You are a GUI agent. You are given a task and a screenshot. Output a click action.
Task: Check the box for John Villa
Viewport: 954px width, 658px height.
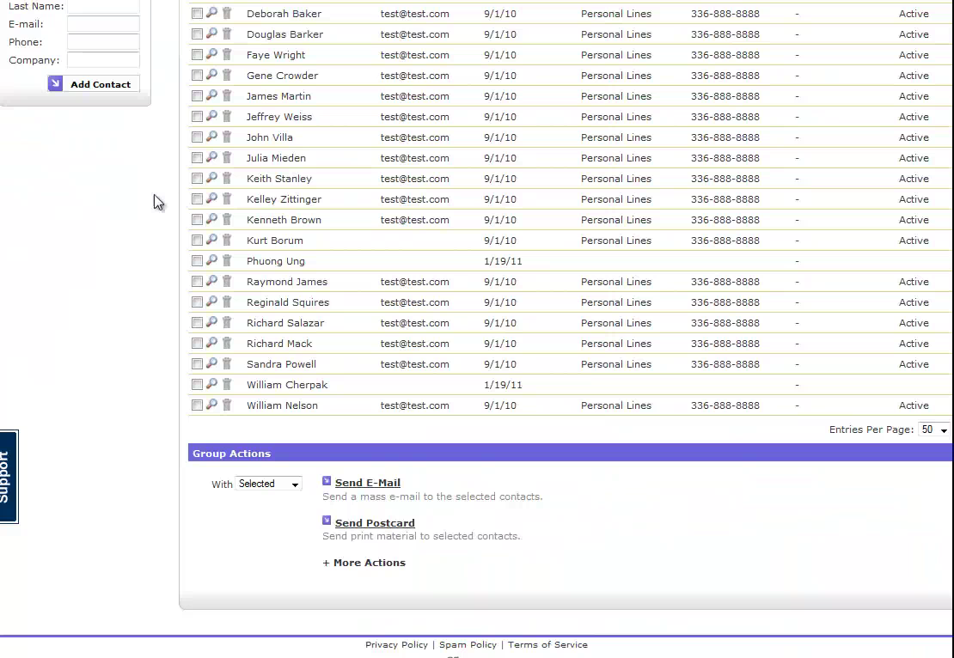pos(197,137)
